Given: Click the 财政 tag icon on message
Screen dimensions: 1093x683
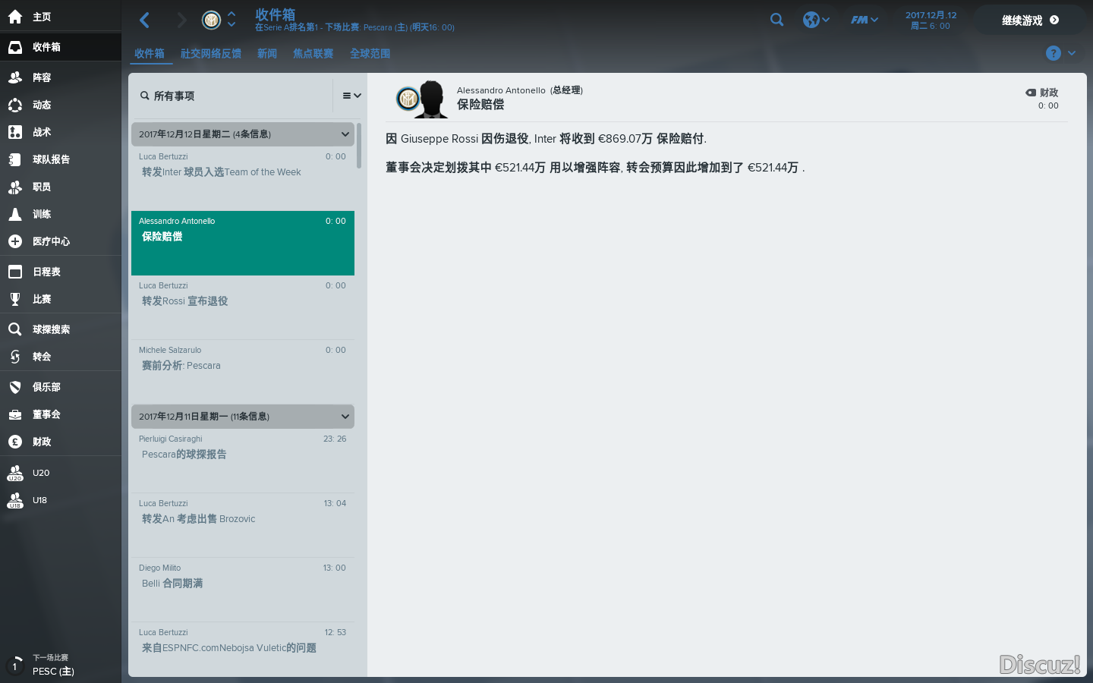Looking at the screenshot, I should (1031, 93).
